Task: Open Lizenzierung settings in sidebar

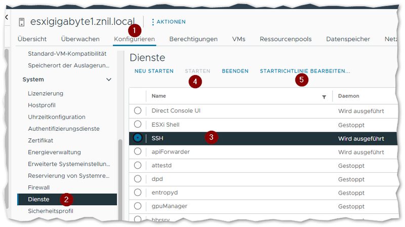Action: click(x=46, y=93)
